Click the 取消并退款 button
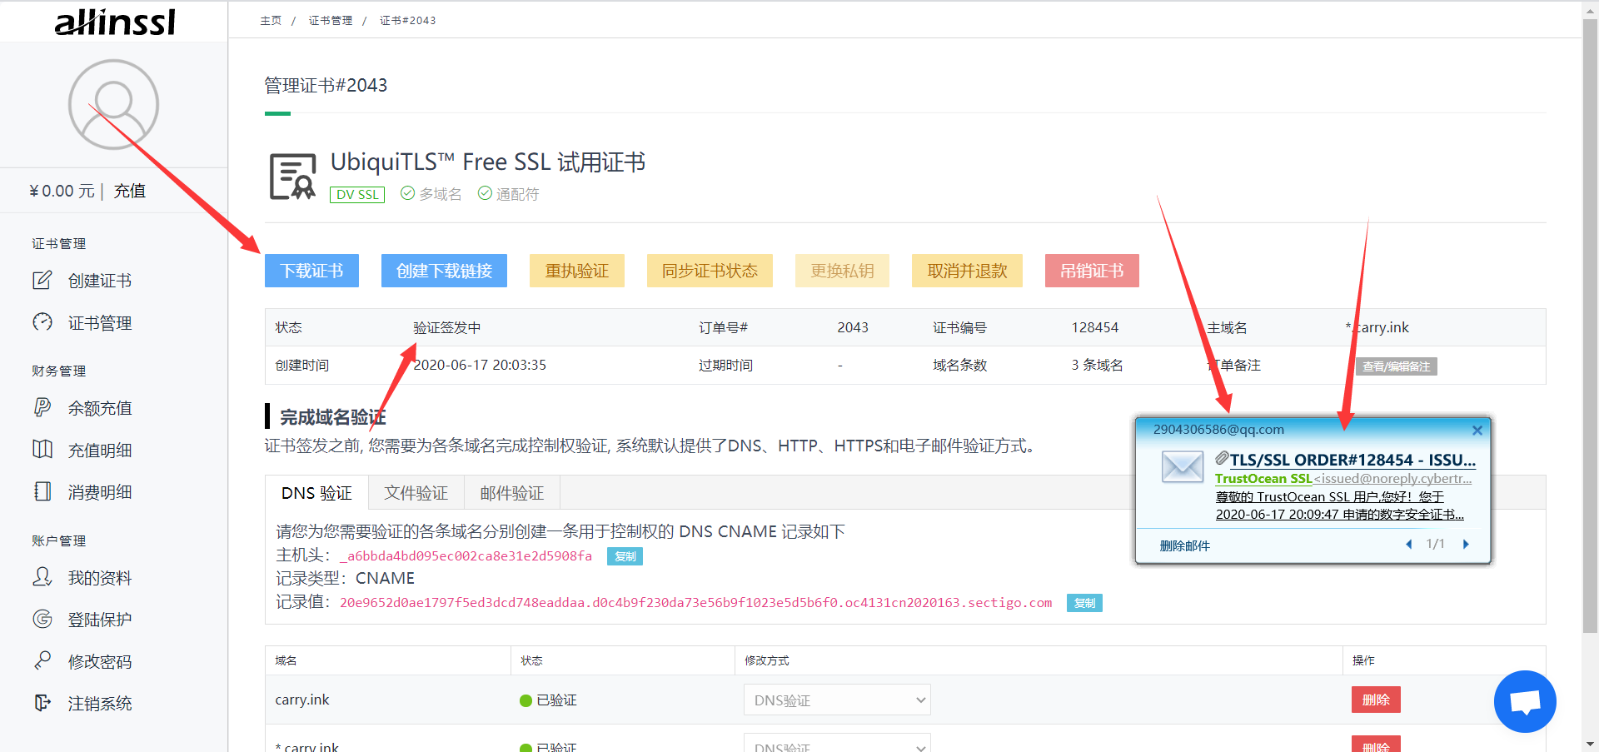1599x752 pixels. [x=967, y=271]
